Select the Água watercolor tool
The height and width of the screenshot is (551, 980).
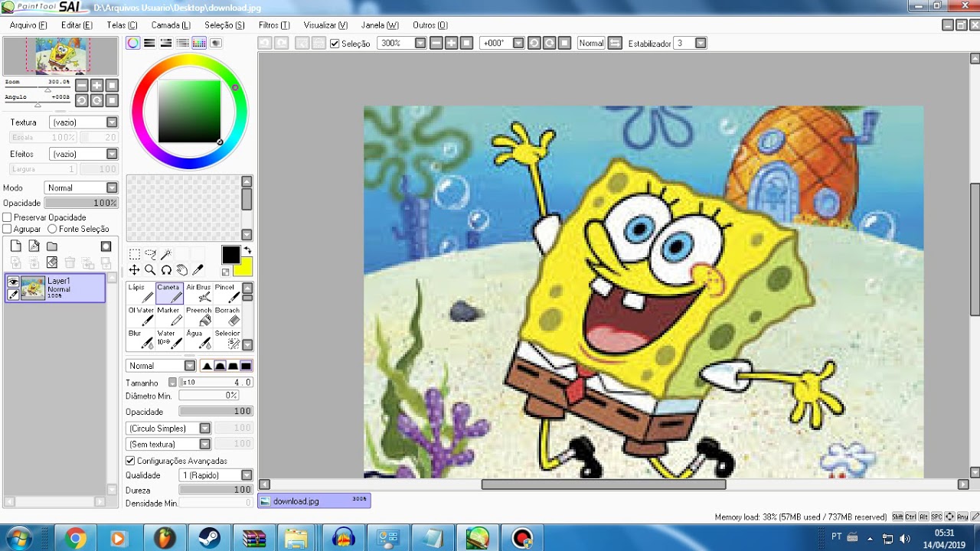click(x=198, y=339)
